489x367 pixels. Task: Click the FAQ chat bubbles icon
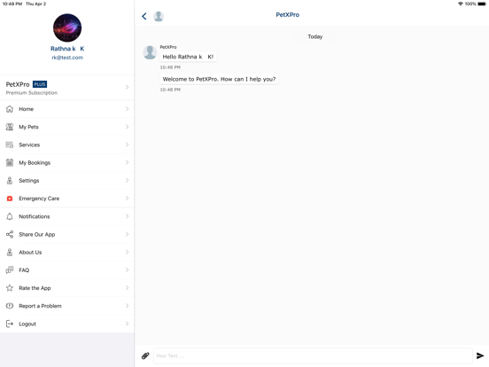(x=10, y=270)
